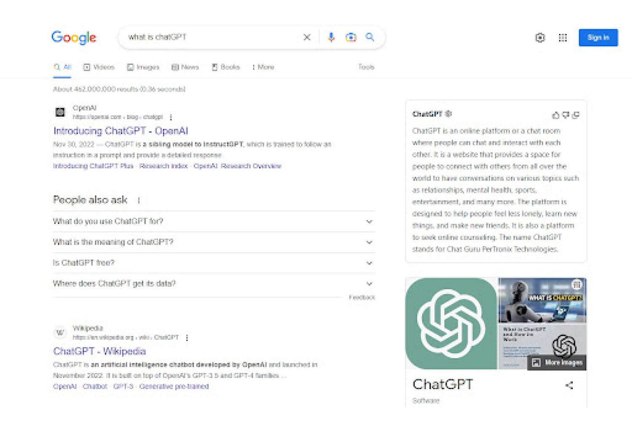Click the More images button
The width and height of the screenshot is (632, 421).
click(x=557, y=362)
